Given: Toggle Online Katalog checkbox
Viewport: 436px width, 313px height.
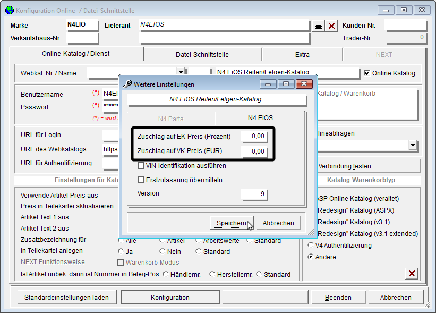Looking at the screenshot, I should coord(367,73).
